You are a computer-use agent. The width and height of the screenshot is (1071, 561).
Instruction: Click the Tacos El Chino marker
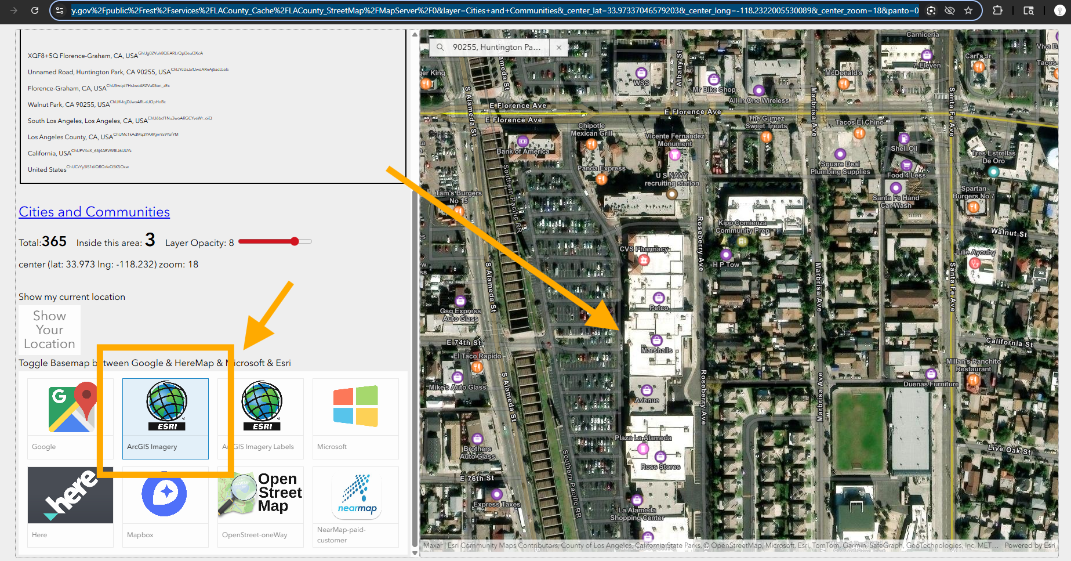point(859,133)
